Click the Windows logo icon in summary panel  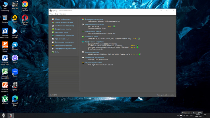83,19
